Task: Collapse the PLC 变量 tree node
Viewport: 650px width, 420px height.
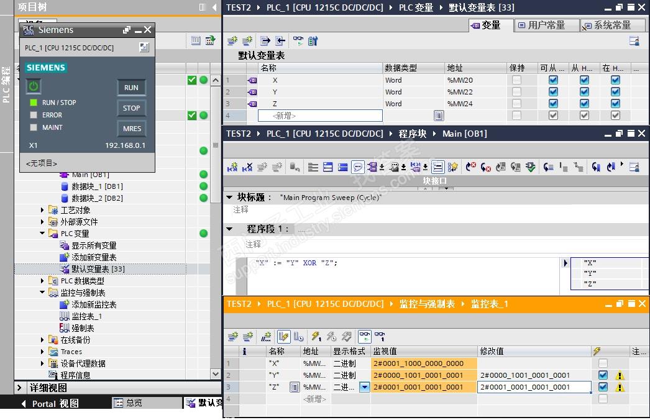Action: [42, 234]
